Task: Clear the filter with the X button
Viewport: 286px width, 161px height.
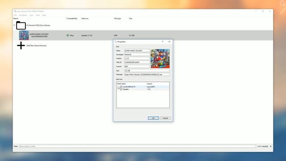Action: [x=271, y=146]
